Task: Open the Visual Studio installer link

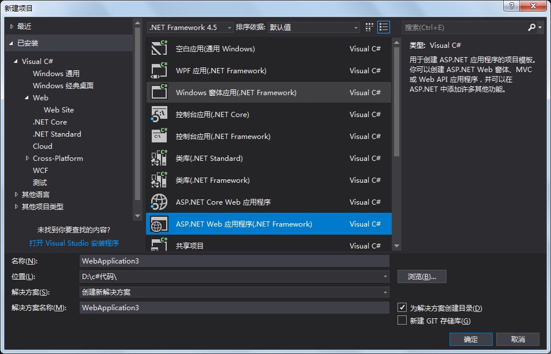Action: tap(74, 243)
